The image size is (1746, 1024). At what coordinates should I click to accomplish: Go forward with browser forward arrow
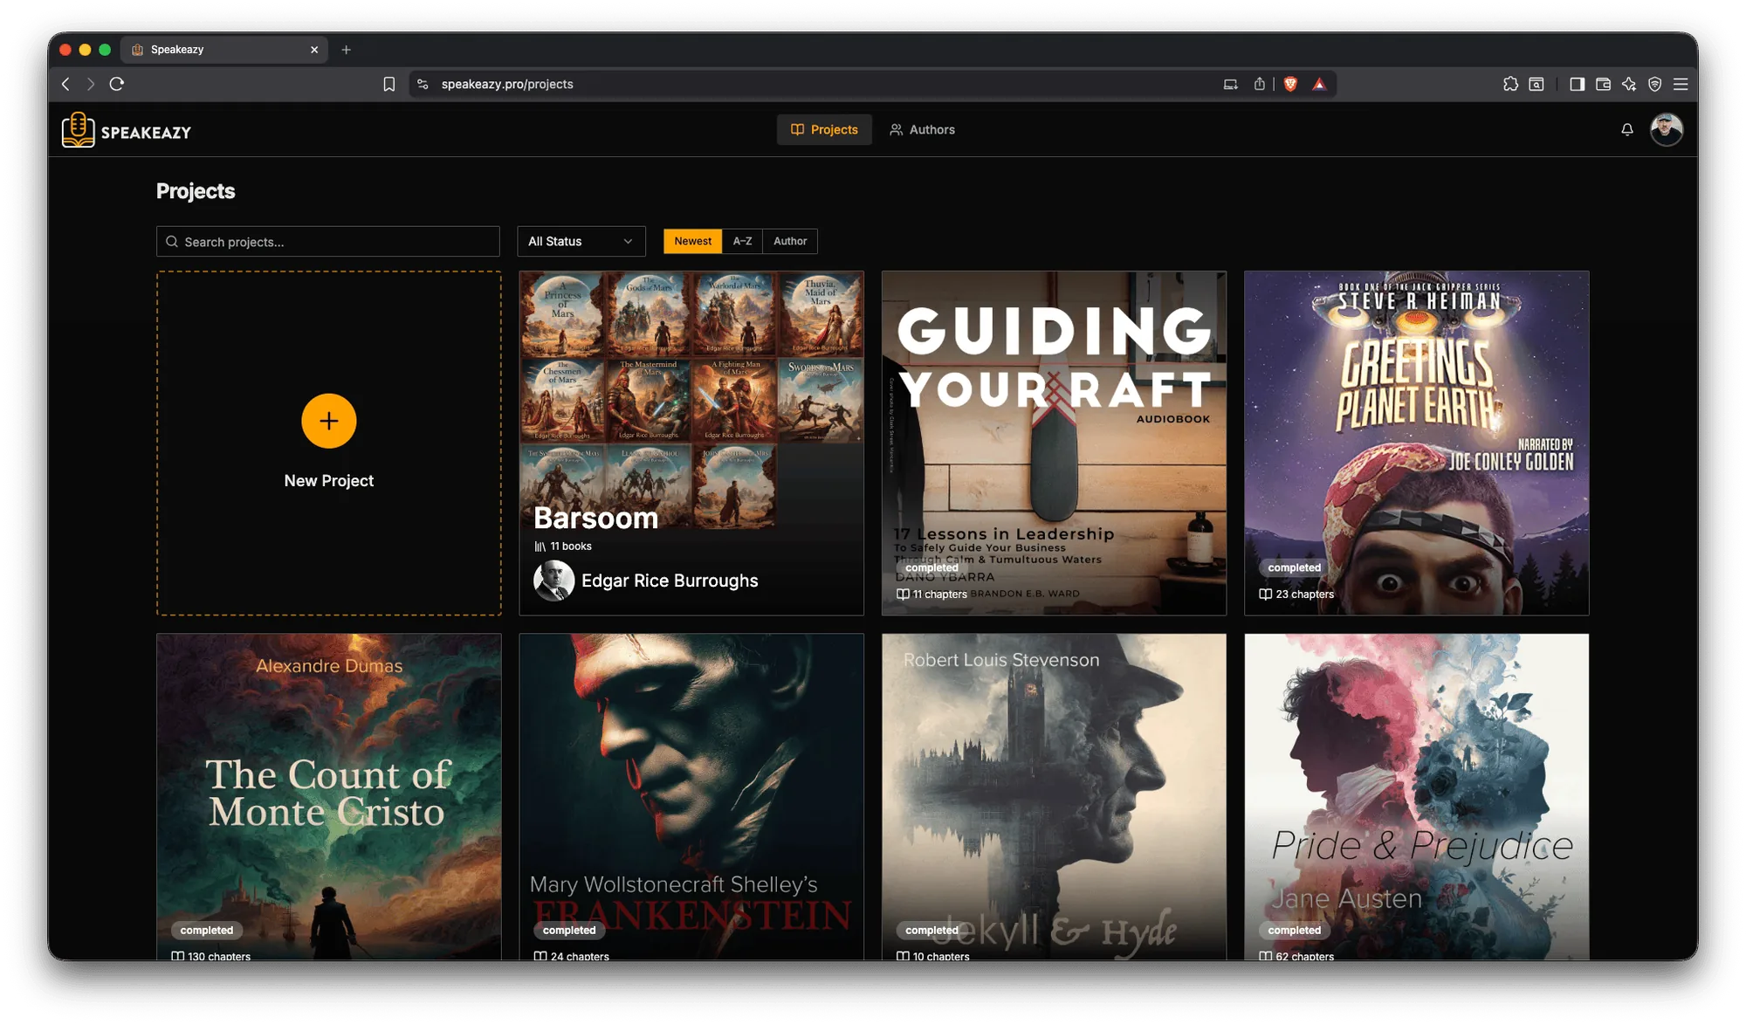pos(91,84)
